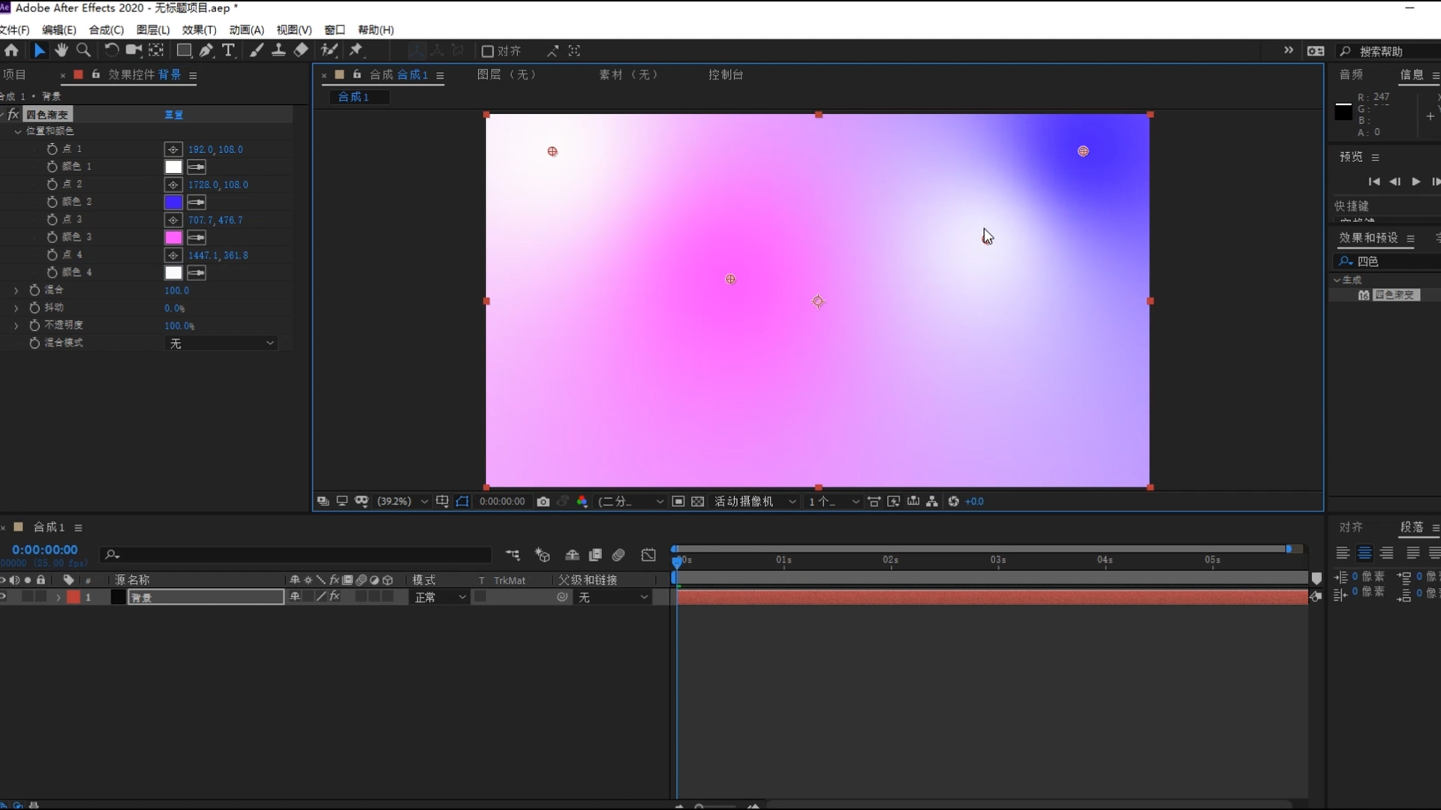Select the Puppet Pin tool
This screenshot has height=810, width=1441.
[x=356, y=50]
